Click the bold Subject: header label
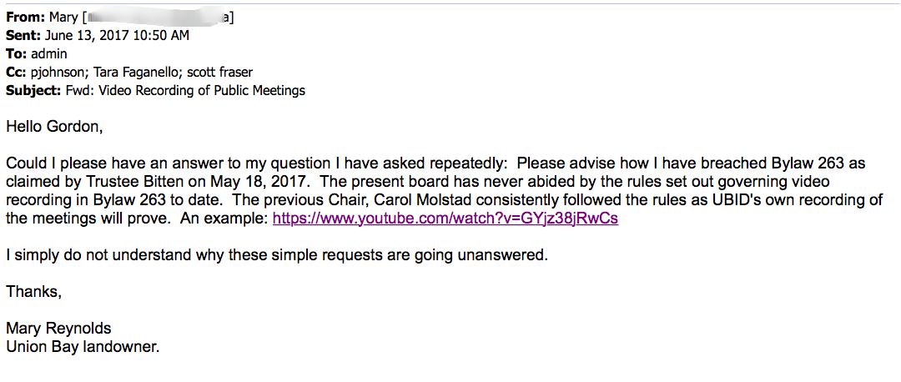 click(x=33, y=90)
